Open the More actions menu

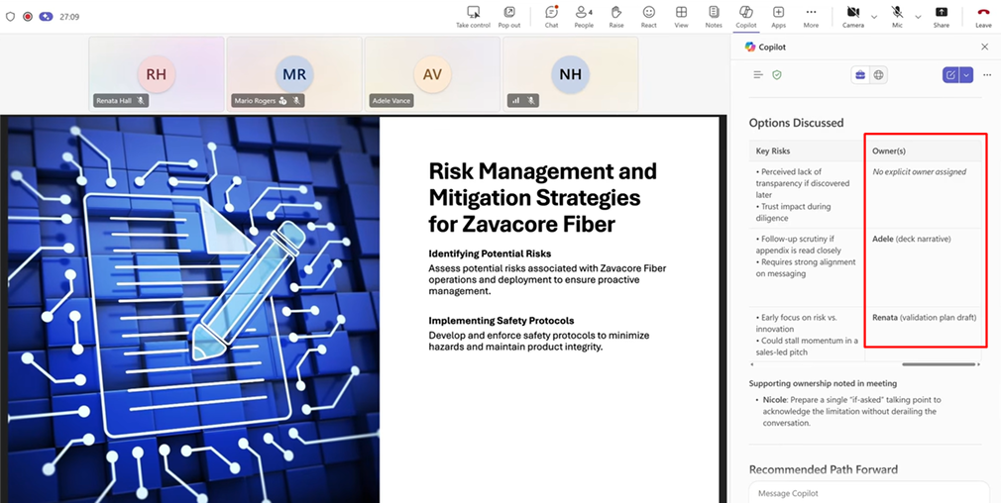(x=811, y=15)
